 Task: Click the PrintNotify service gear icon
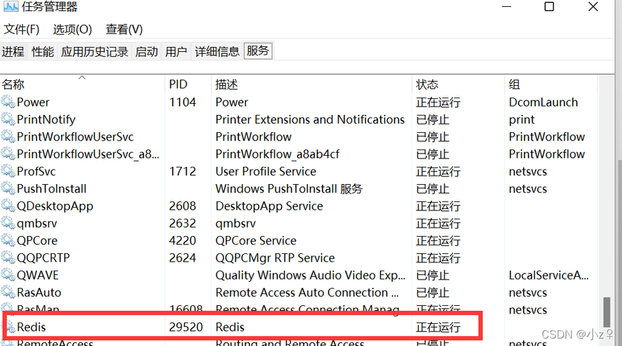(x=8, y=119)
